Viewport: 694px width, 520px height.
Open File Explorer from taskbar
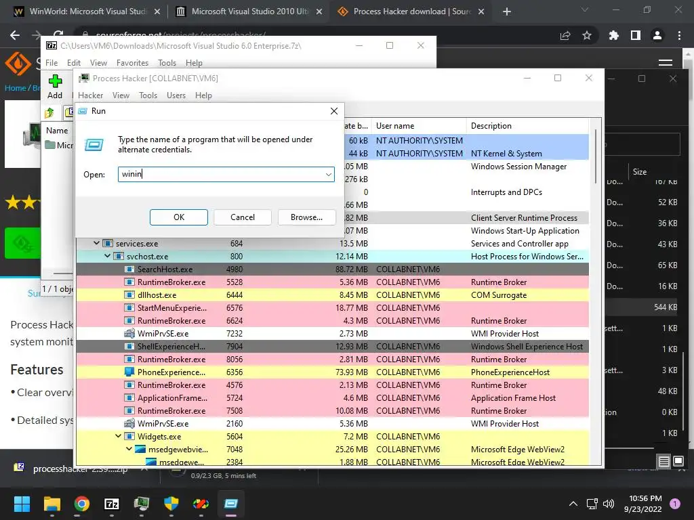pyautogui.click(x=52, y=504)
